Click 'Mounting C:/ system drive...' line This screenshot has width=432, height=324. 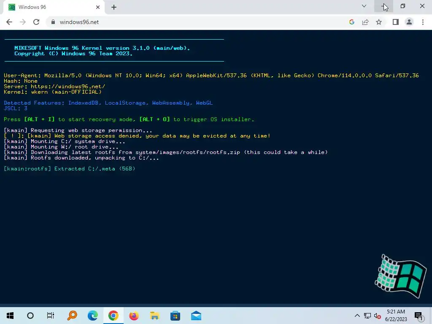click(65, 141)
